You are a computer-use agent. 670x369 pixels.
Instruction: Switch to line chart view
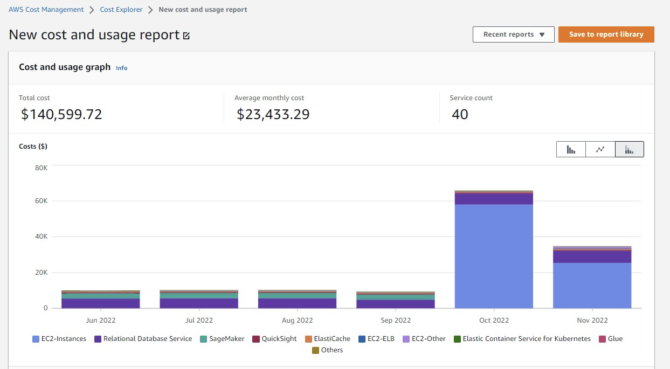tap(600, 149)
